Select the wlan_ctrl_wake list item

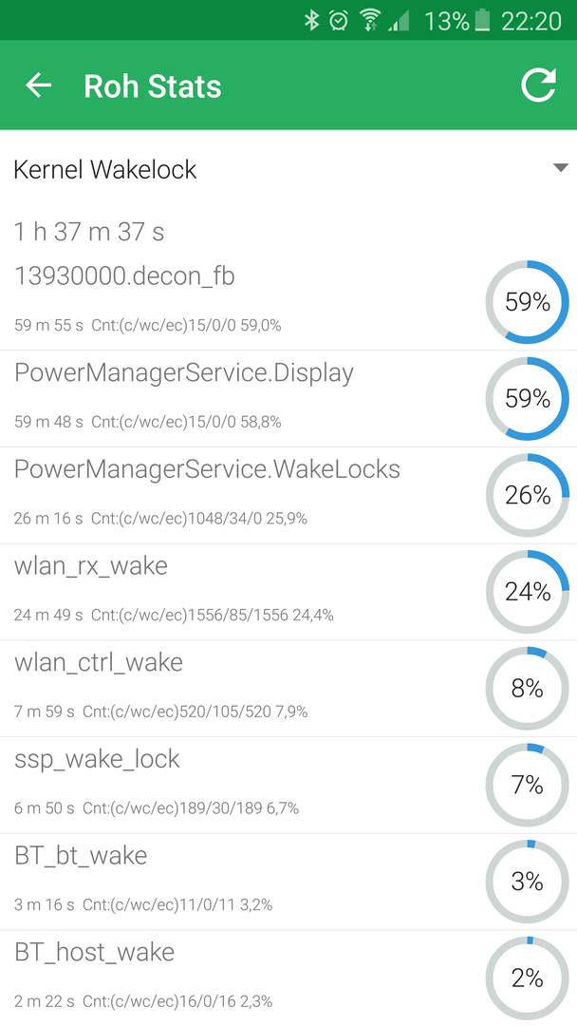288,689
